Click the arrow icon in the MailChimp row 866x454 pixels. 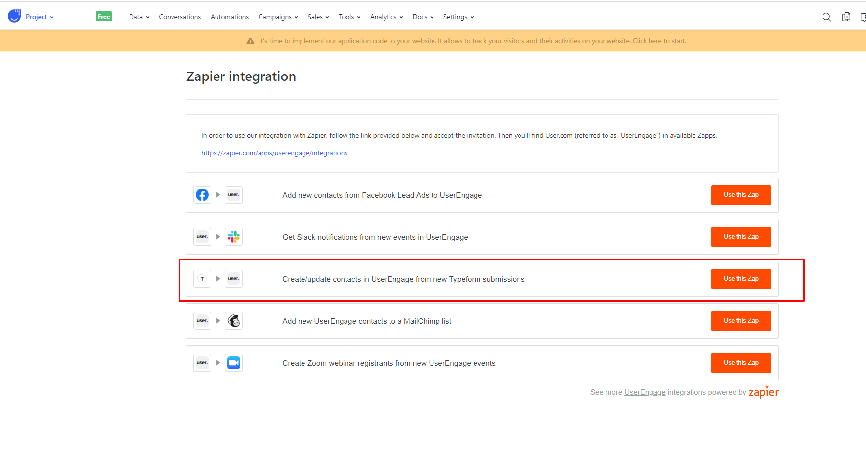(218, 321)
